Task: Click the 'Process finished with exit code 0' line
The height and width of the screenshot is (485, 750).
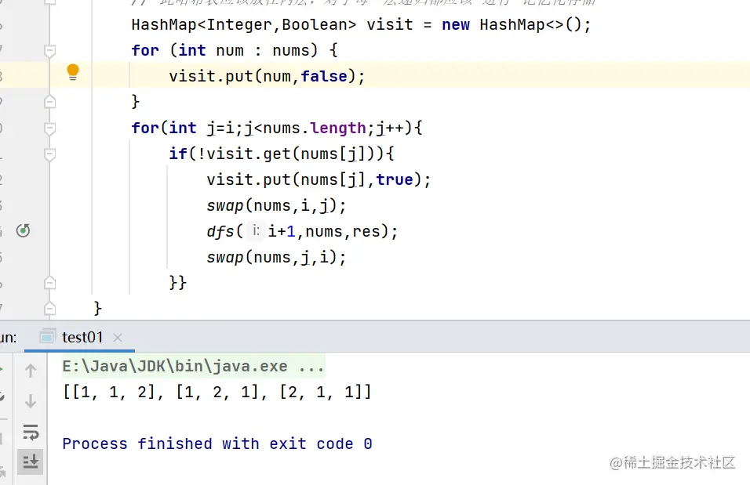Action: 217,444
